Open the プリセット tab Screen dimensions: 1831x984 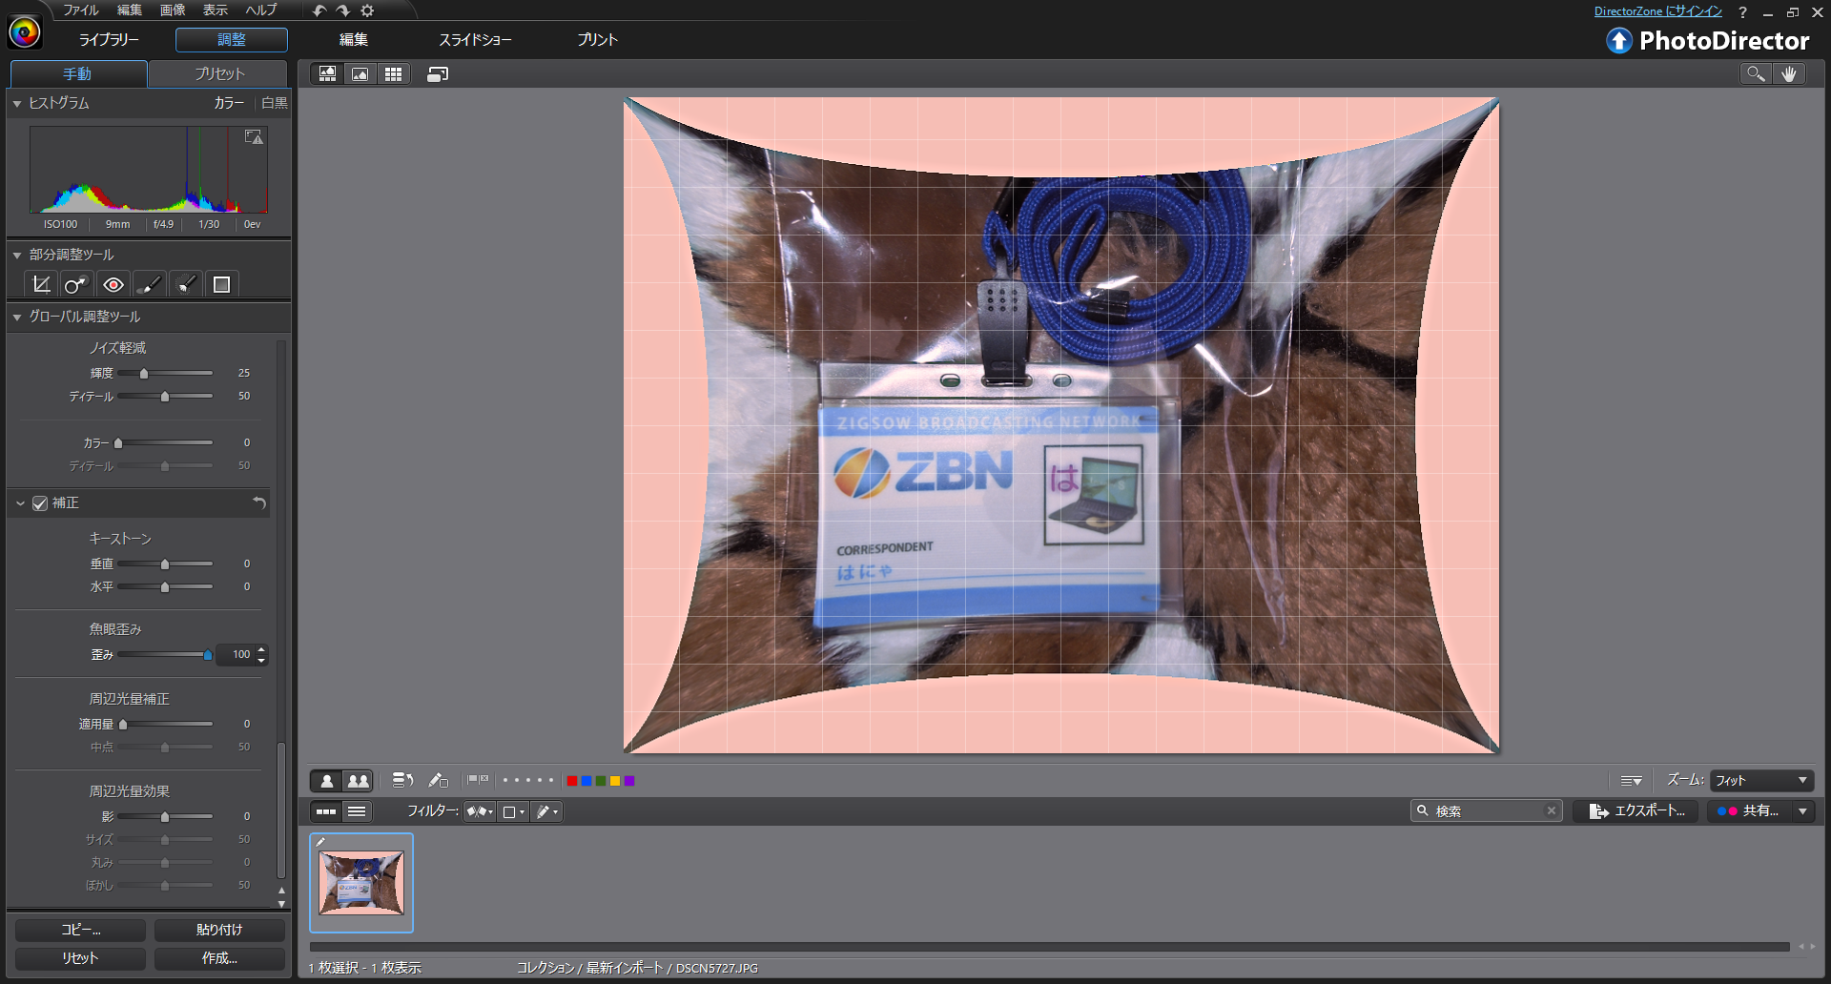219,74
